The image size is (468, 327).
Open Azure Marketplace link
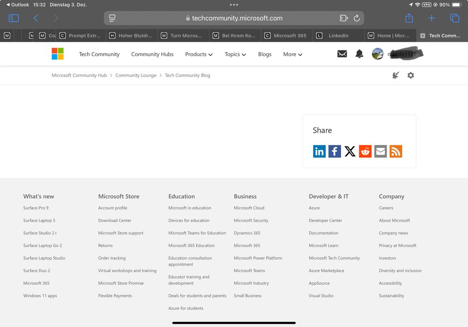326,270
